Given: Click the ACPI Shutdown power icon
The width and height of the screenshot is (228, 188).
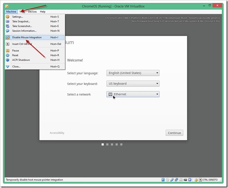Looking at the screenshot, I should click(8, 60).
